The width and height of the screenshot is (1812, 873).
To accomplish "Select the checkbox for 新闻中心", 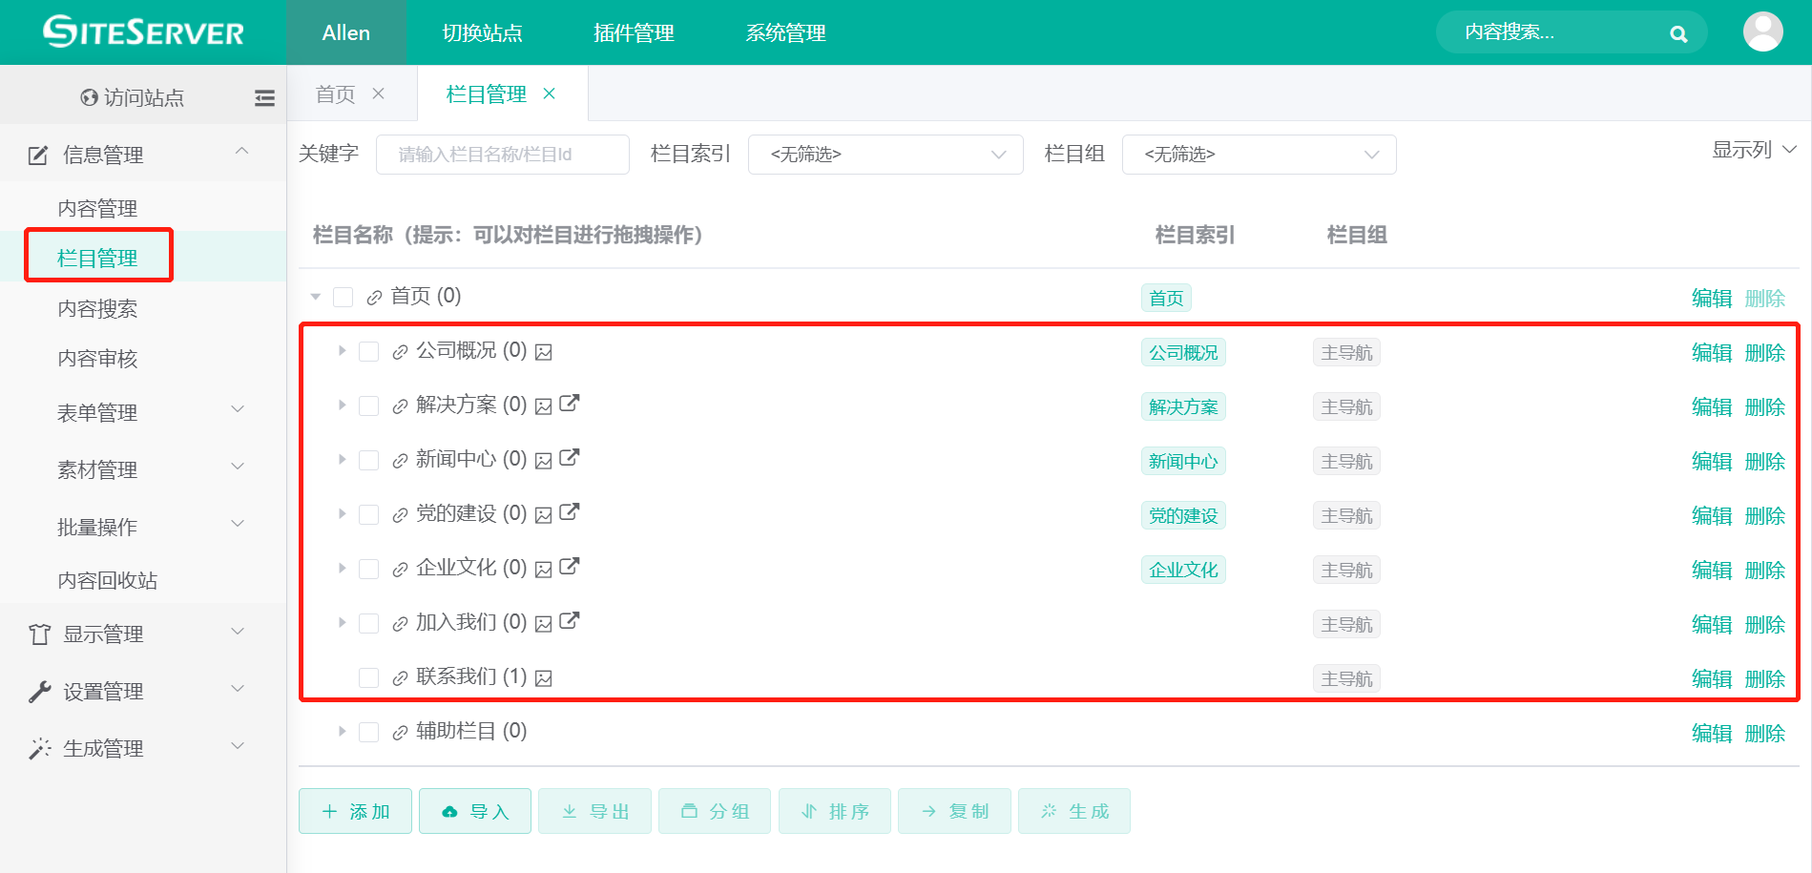I will pos(369,459).
